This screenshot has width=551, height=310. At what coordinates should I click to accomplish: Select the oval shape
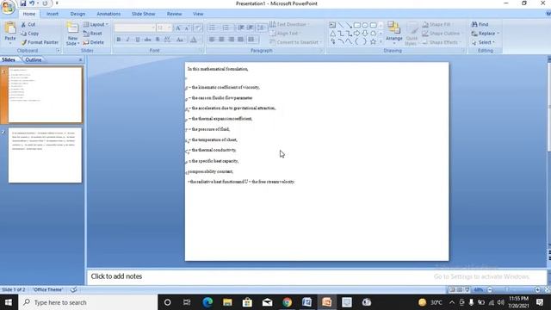click(365, 25)
